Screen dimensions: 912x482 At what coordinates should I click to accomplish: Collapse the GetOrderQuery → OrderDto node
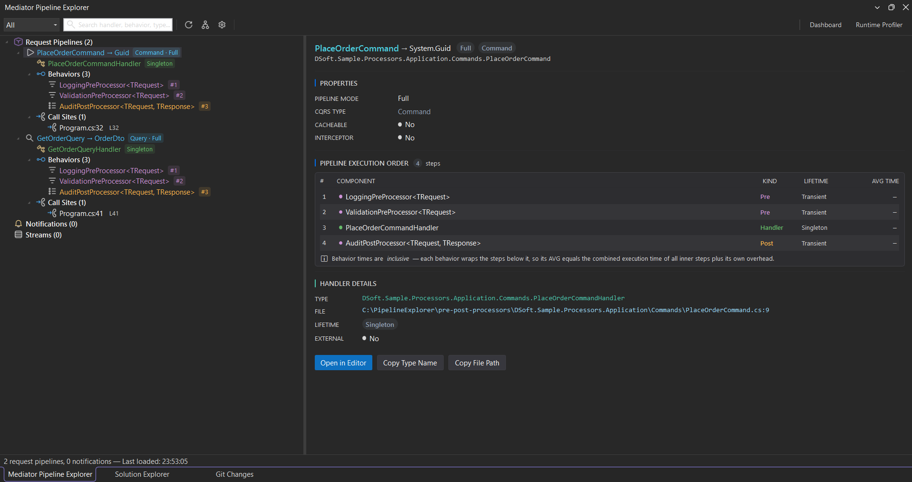pyautogui.click(x=19, y=138)
